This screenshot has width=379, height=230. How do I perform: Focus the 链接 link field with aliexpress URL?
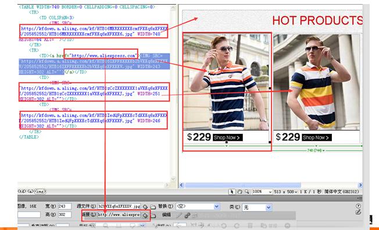pos(119,214)
